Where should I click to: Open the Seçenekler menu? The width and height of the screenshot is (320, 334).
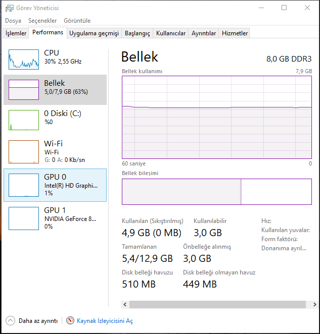pos(42,21)
